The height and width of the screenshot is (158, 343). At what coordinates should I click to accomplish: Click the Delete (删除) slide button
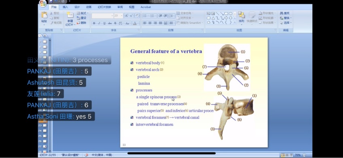coord(81,23)
